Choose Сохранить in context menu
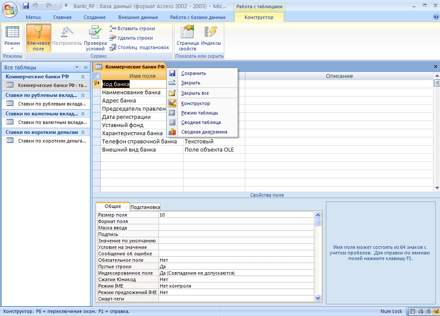This screenshot has height=316, width=440. (x=202, y=73)
